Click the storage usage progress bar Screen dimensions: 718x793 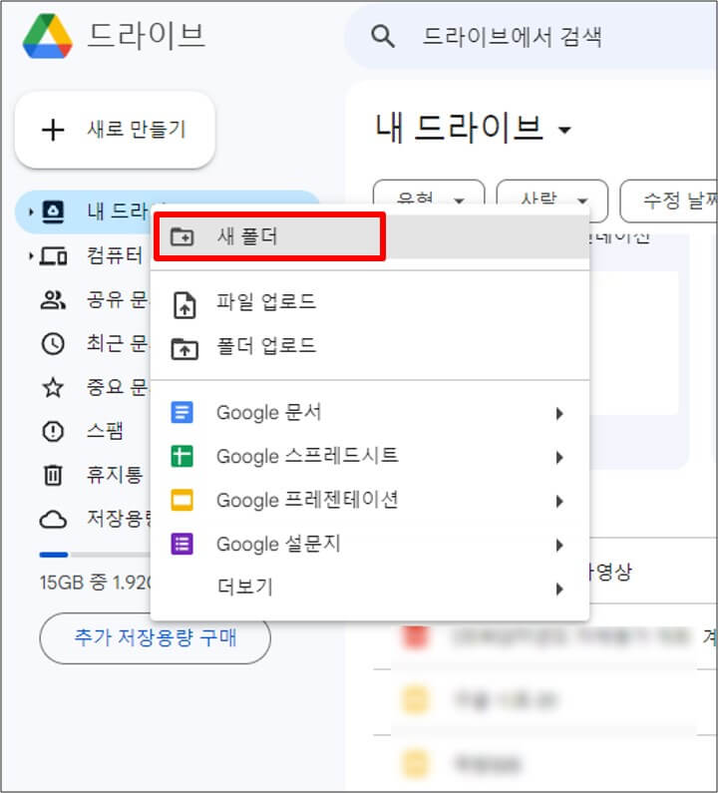pos(95,555)
